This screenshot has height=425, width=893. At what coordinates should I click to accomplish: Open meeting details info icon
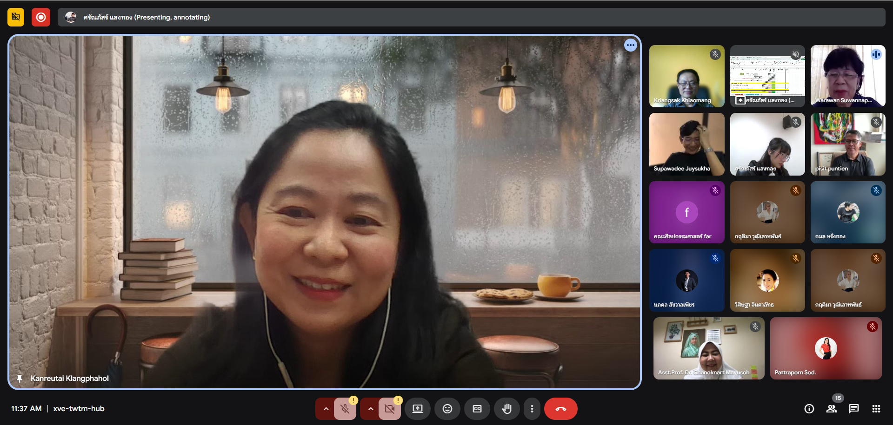(x=809, y=409)
